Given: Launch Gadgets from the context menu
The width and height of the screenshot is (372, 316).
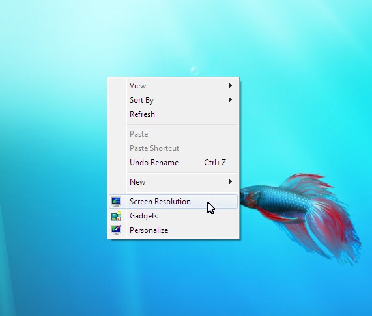Looking at the screenshot, I should (173, 216).
